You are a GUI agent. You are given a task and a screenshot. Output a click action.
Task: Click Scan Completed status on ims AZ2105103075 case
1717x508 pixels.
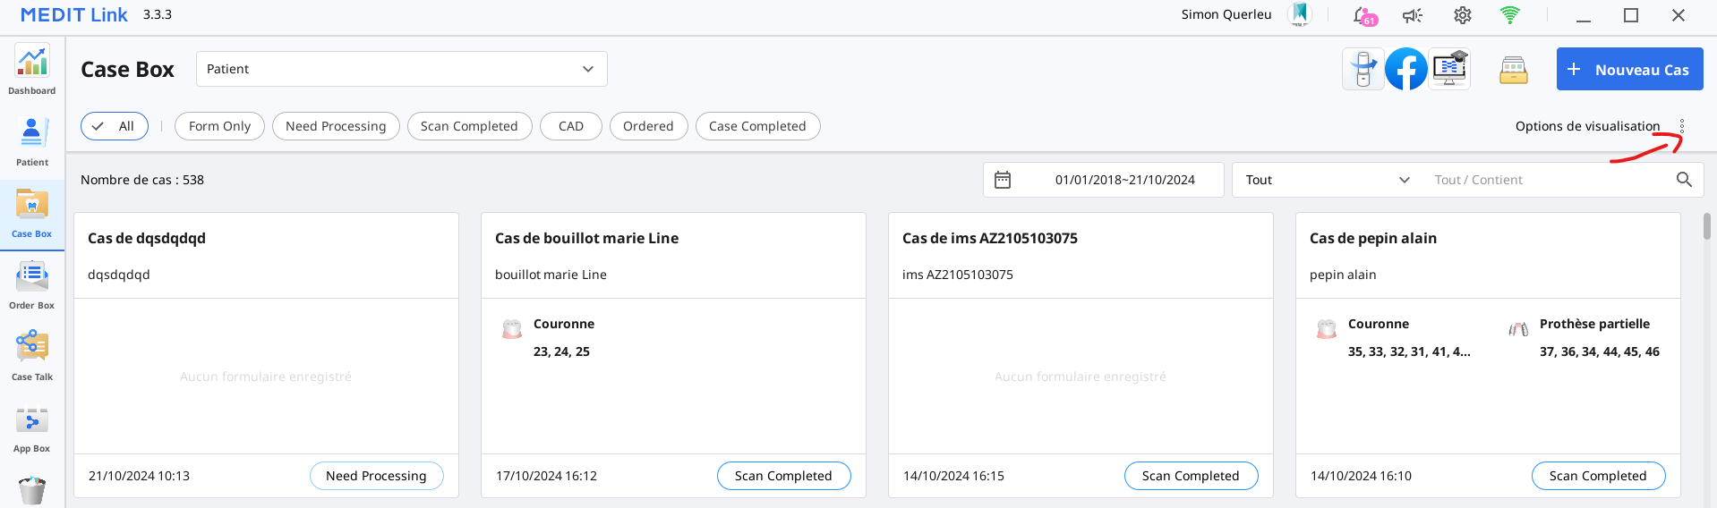(1191, 476)
